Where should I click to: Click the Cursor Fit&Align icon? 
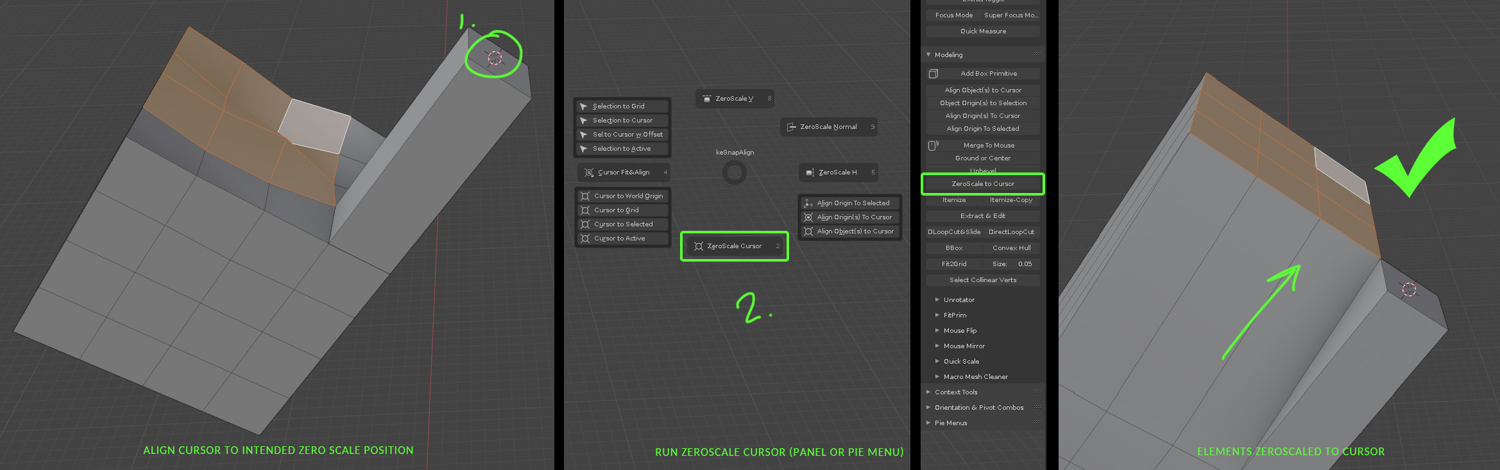589,172
